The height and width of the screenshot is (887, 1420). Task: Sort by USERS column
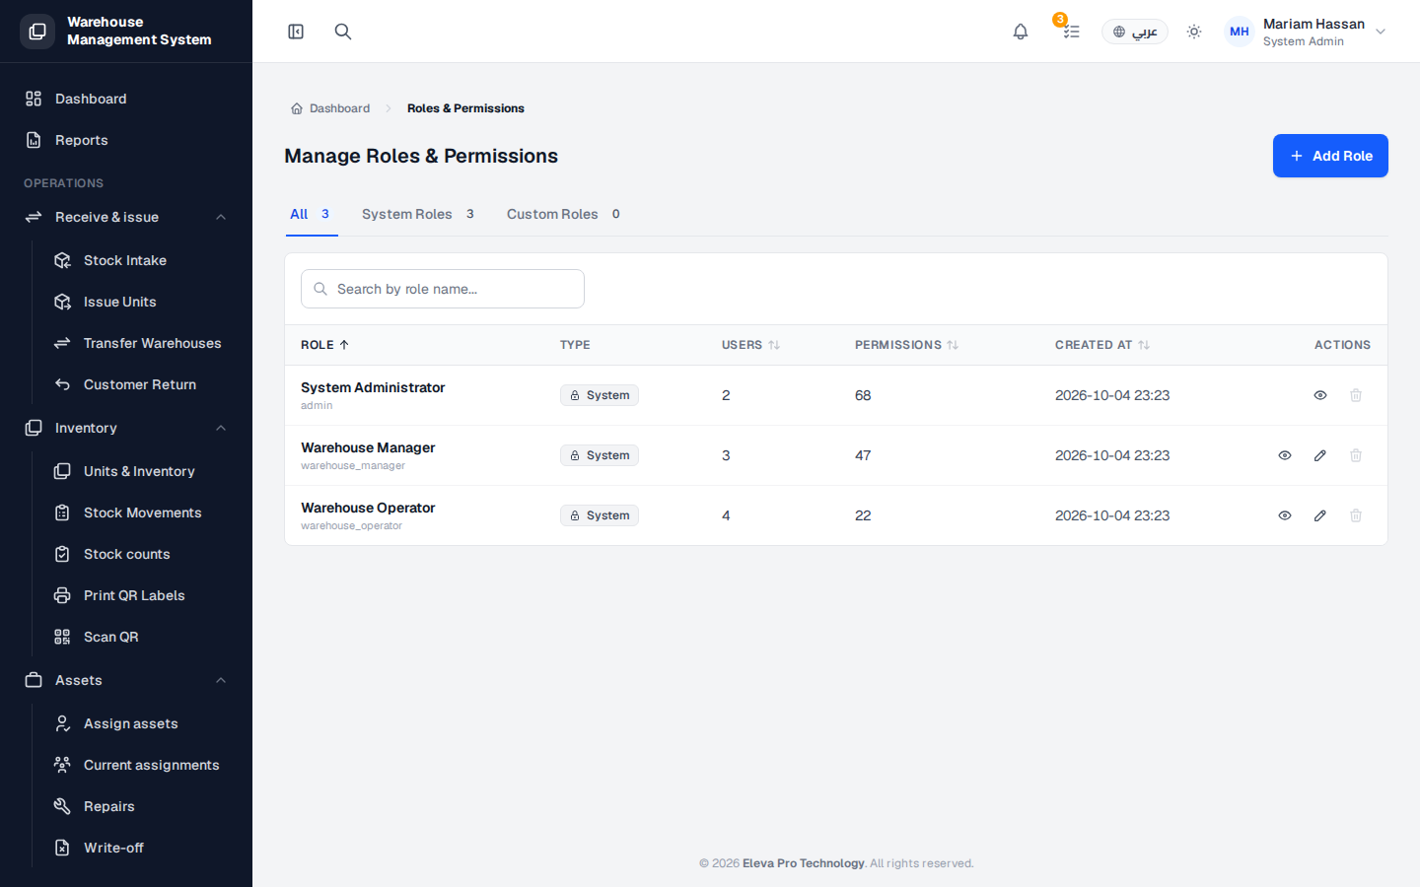(750, 345)
